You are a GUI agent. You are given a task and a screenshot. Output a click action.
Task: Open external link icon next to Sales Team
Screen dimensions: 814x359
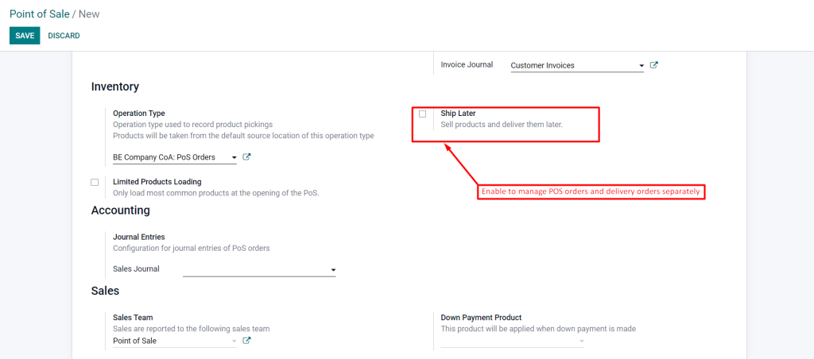[247, 341]
